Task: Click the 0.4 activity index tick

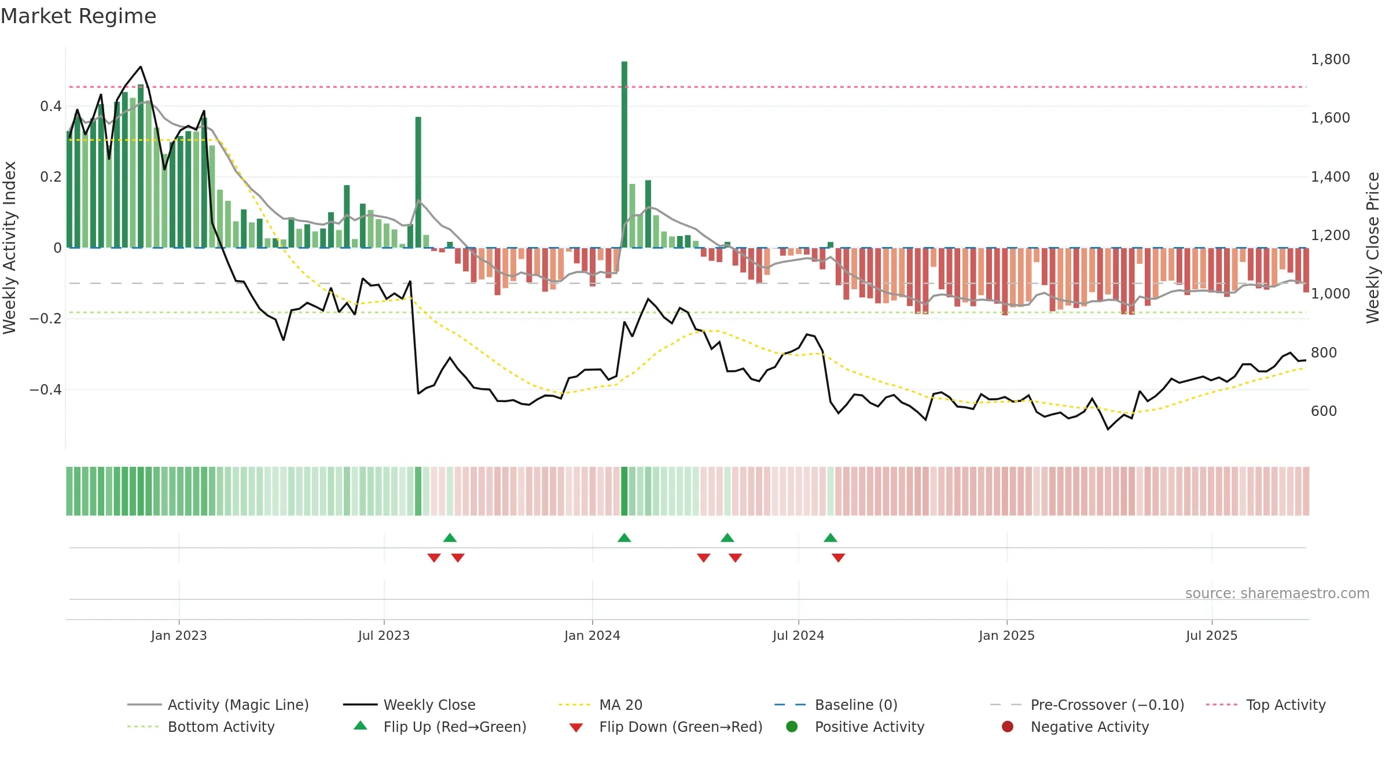Action: tap(51, 106)
